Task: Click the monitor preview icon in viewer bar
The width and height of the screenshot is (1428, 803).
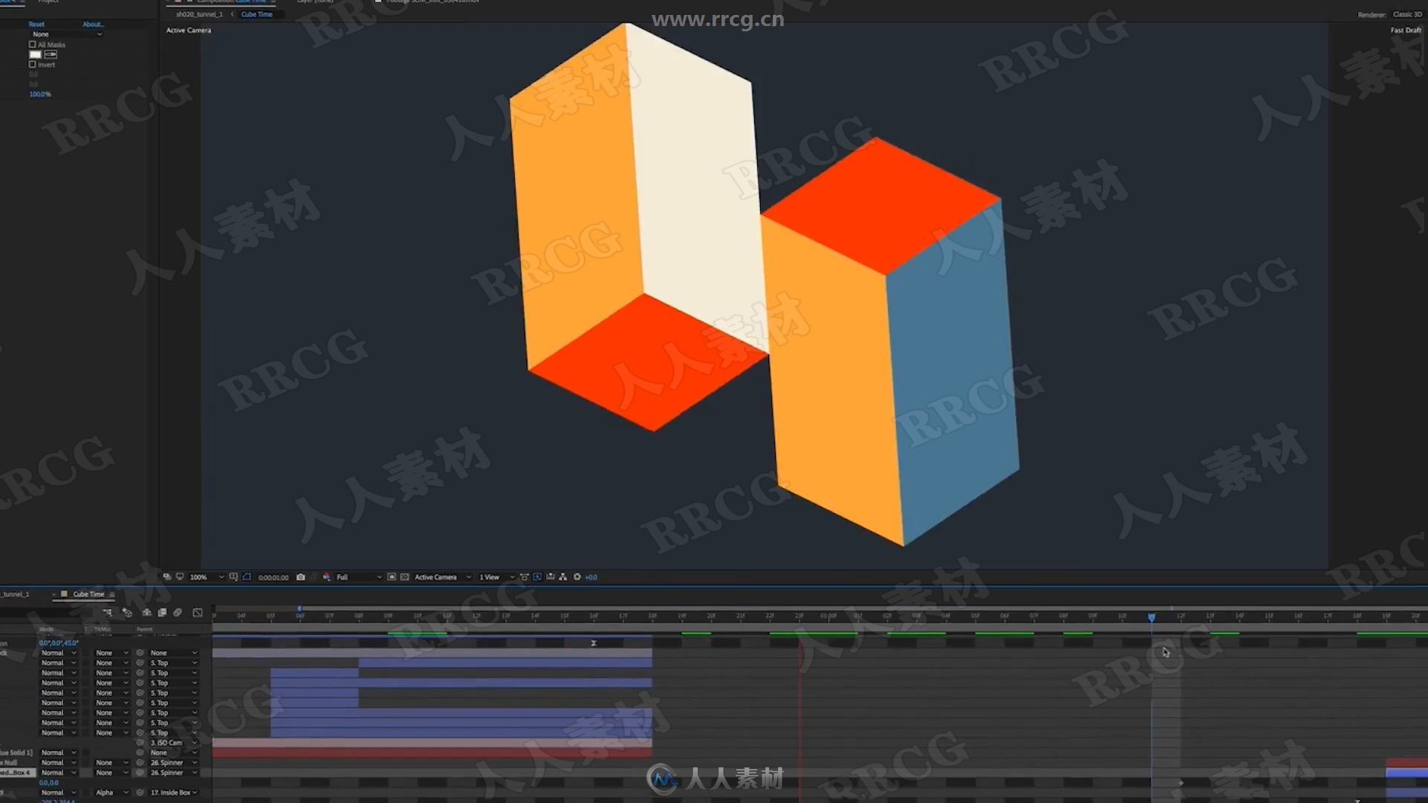Action: tap(180, 577)
